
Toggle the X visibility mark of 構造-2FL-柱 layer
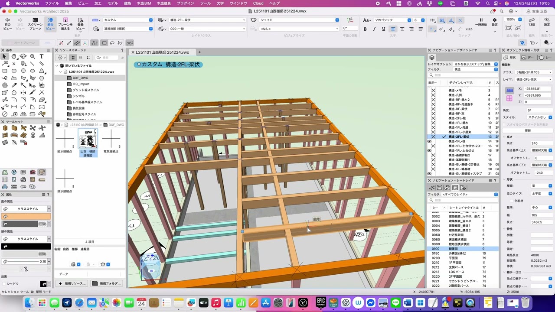(433, 118)
